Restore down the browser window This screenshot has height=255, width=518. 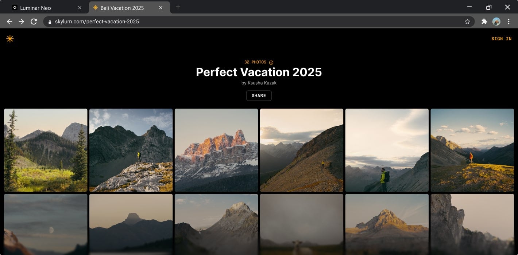click(x=489, y=7)
